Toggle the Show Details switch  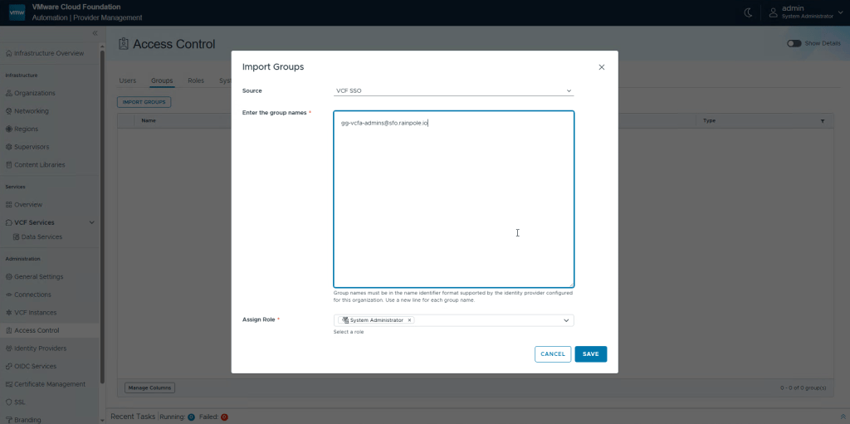coord(794,43)
